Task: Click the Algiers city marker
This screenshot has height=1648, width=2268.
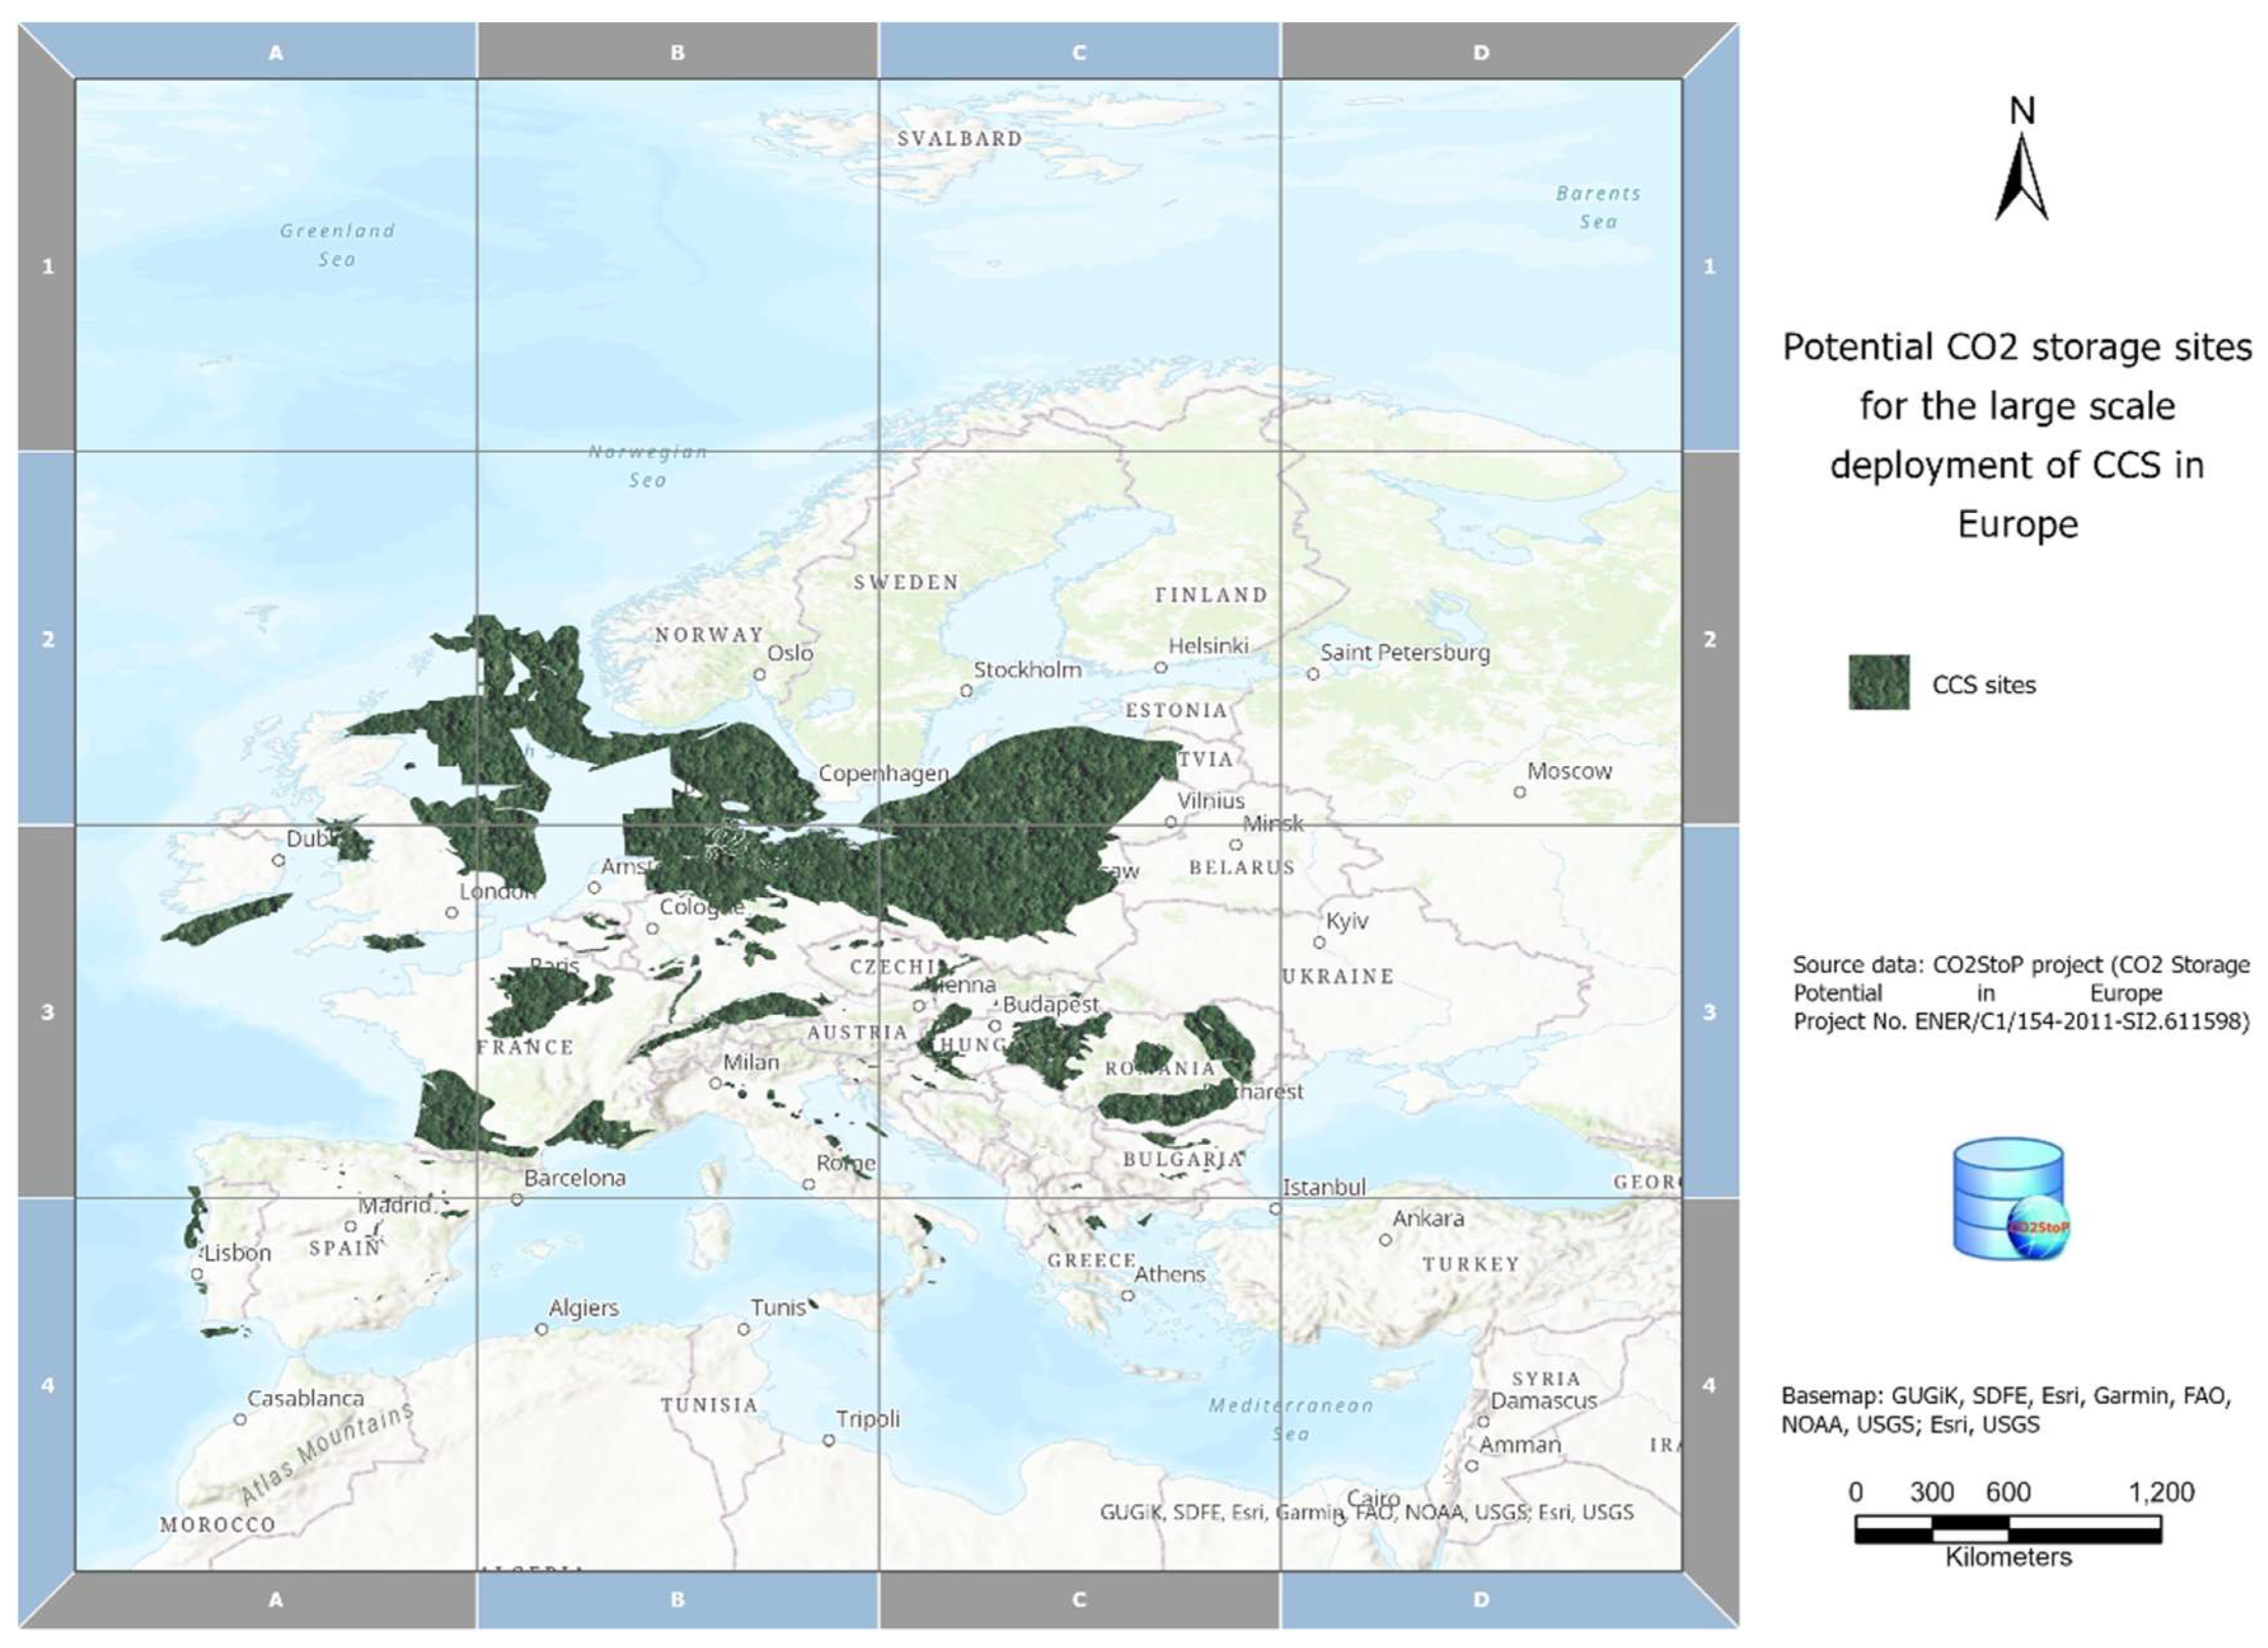Action: 541,1330
